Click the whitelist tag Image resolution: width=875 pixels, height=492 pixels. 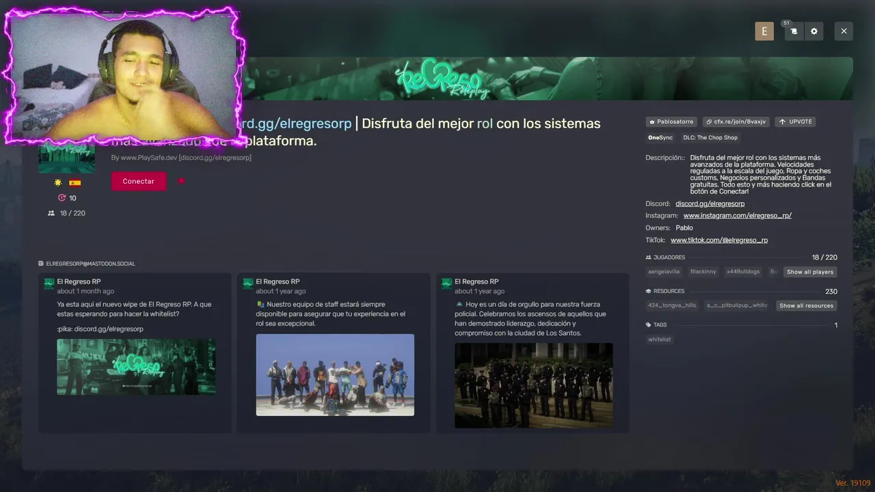[x=660, y=340]
